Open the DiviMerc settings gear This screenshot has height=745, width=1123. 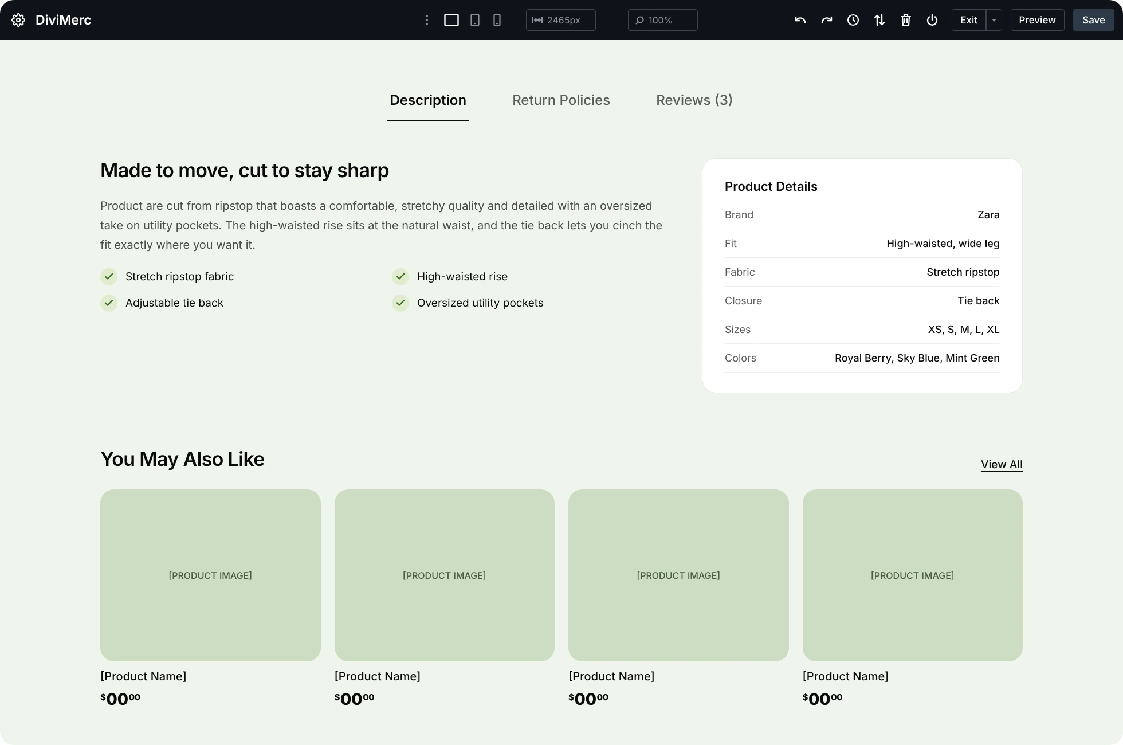click(18, 20)
